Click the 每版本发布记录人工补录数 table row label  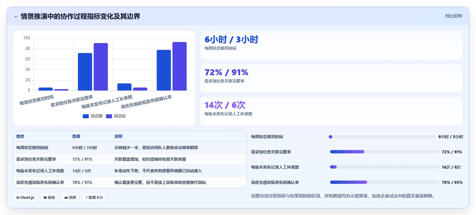(40, 171)
